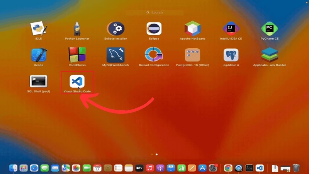Open Activity Monitor from the Dock
309x174 pixels.
(249, 168)
